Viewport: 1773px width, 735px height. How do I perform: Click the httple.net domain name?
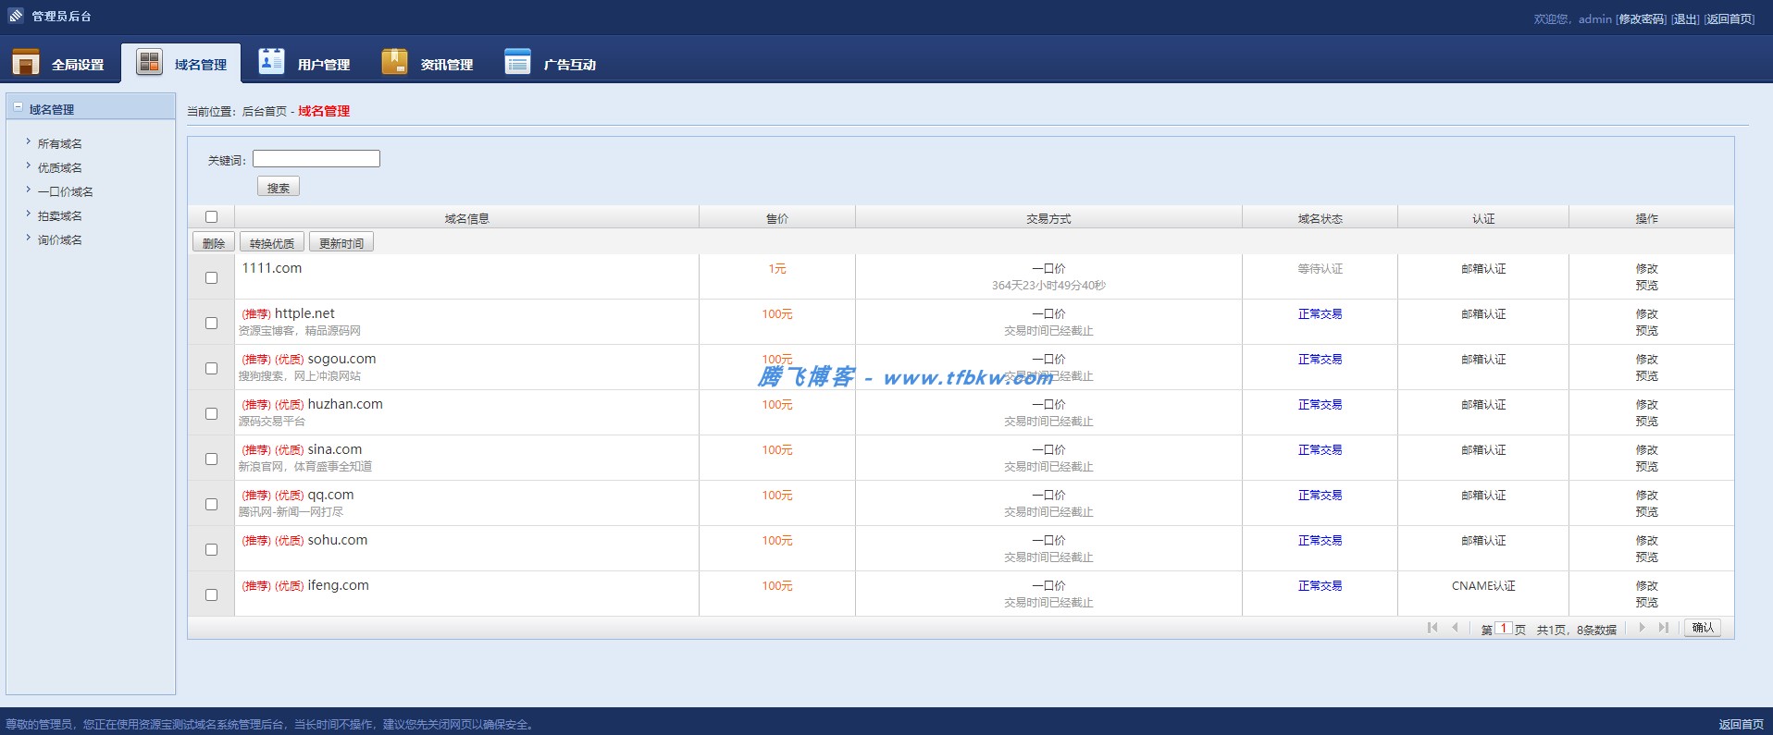(x=304, y=313)
